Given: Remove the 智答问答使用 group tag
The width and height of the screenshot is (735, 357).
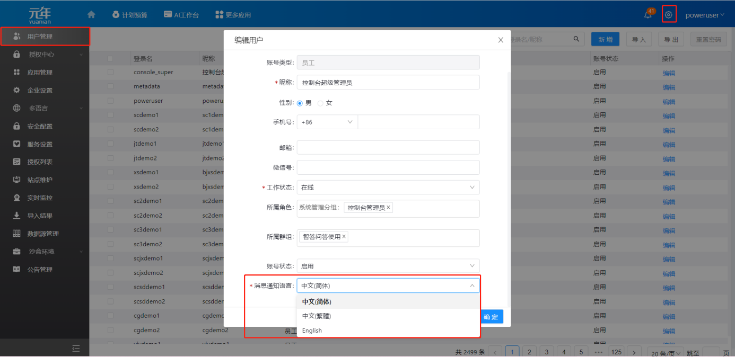Looking at the screenshot, I should pyautogui.click(x=344, y=237).
